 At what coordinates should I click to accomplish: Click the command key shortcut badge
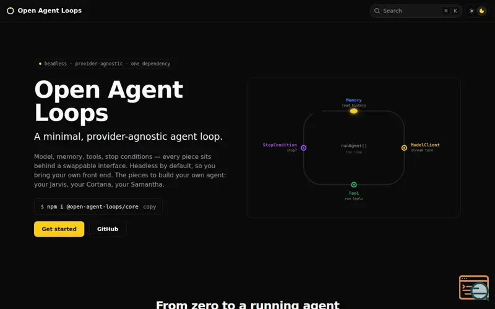point(445,11)
